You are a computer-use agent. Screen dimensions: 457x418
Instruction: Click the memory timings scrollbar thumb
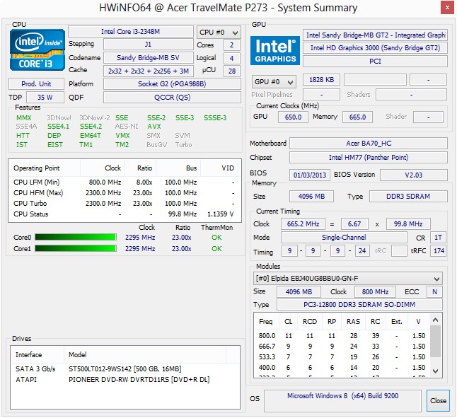(435, 341)
